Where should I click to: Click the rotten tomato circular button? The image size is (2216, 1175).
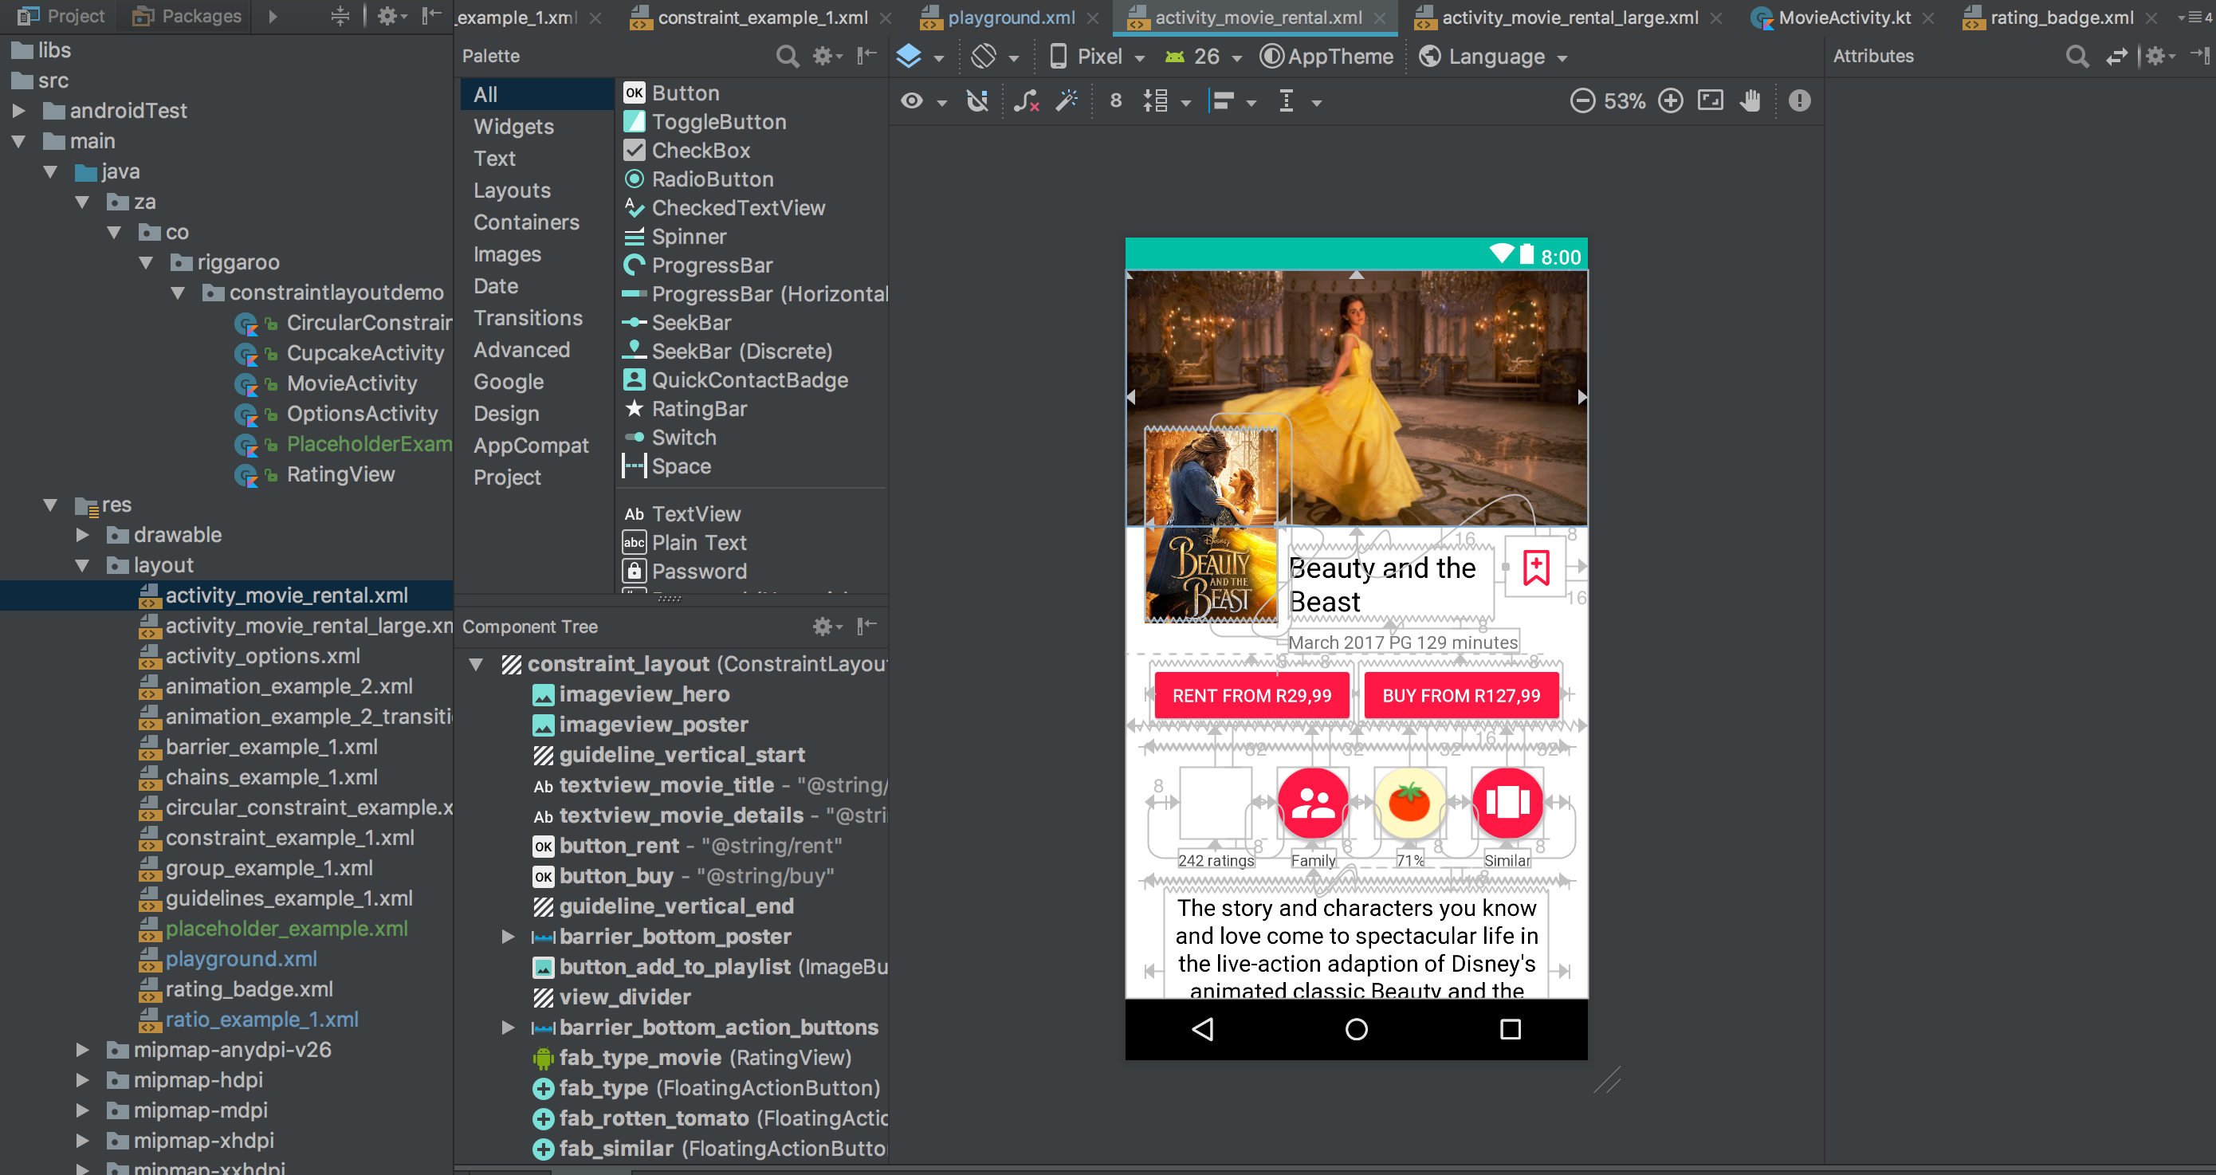pos(1409,803)
